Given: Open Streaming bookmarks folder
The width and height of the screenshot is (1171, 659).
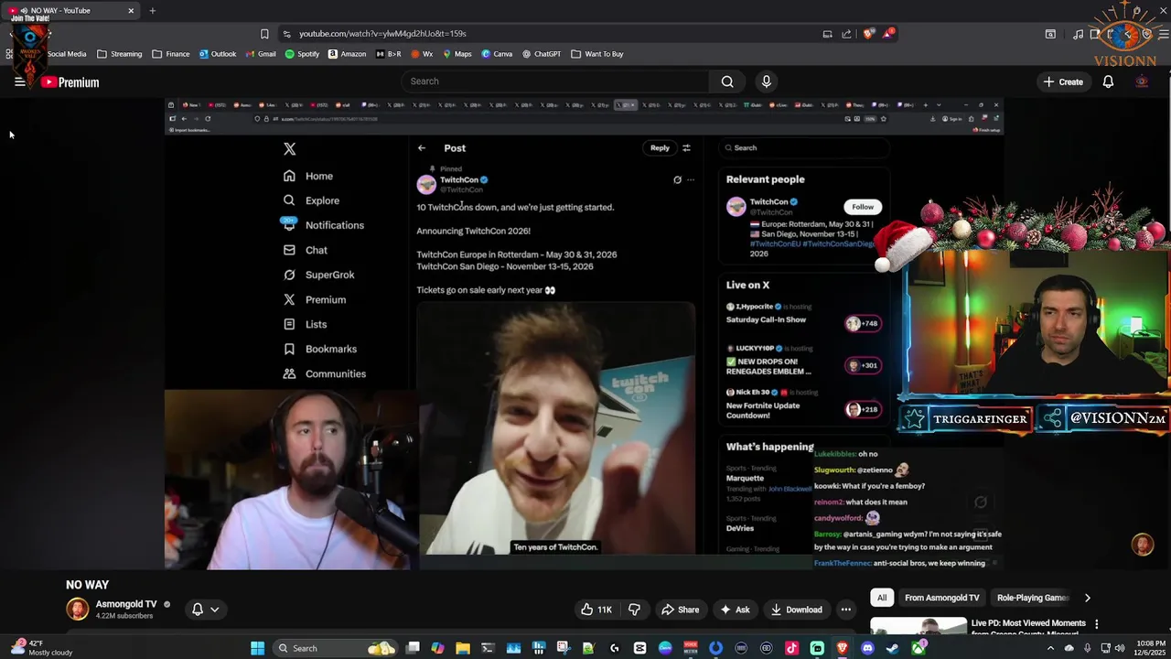Looking at the screenshot, I should click(119, 54).
